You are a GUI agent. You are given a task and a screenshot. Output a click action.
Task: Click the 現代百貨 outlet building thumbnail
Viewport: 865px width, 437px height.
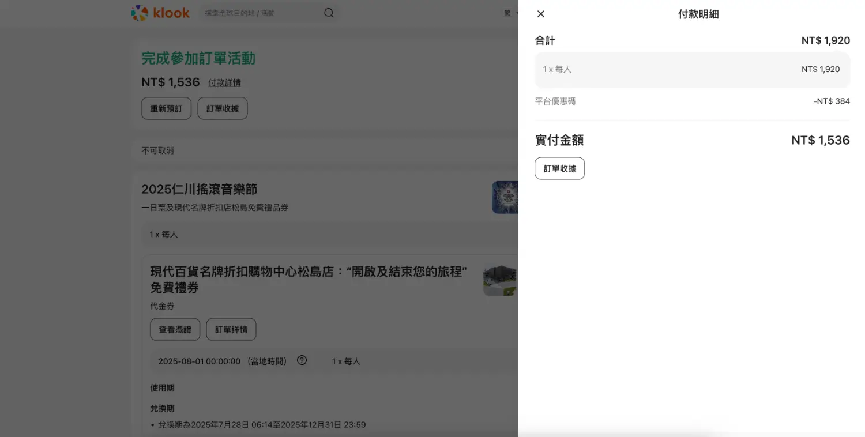click(x=500, y=281)
